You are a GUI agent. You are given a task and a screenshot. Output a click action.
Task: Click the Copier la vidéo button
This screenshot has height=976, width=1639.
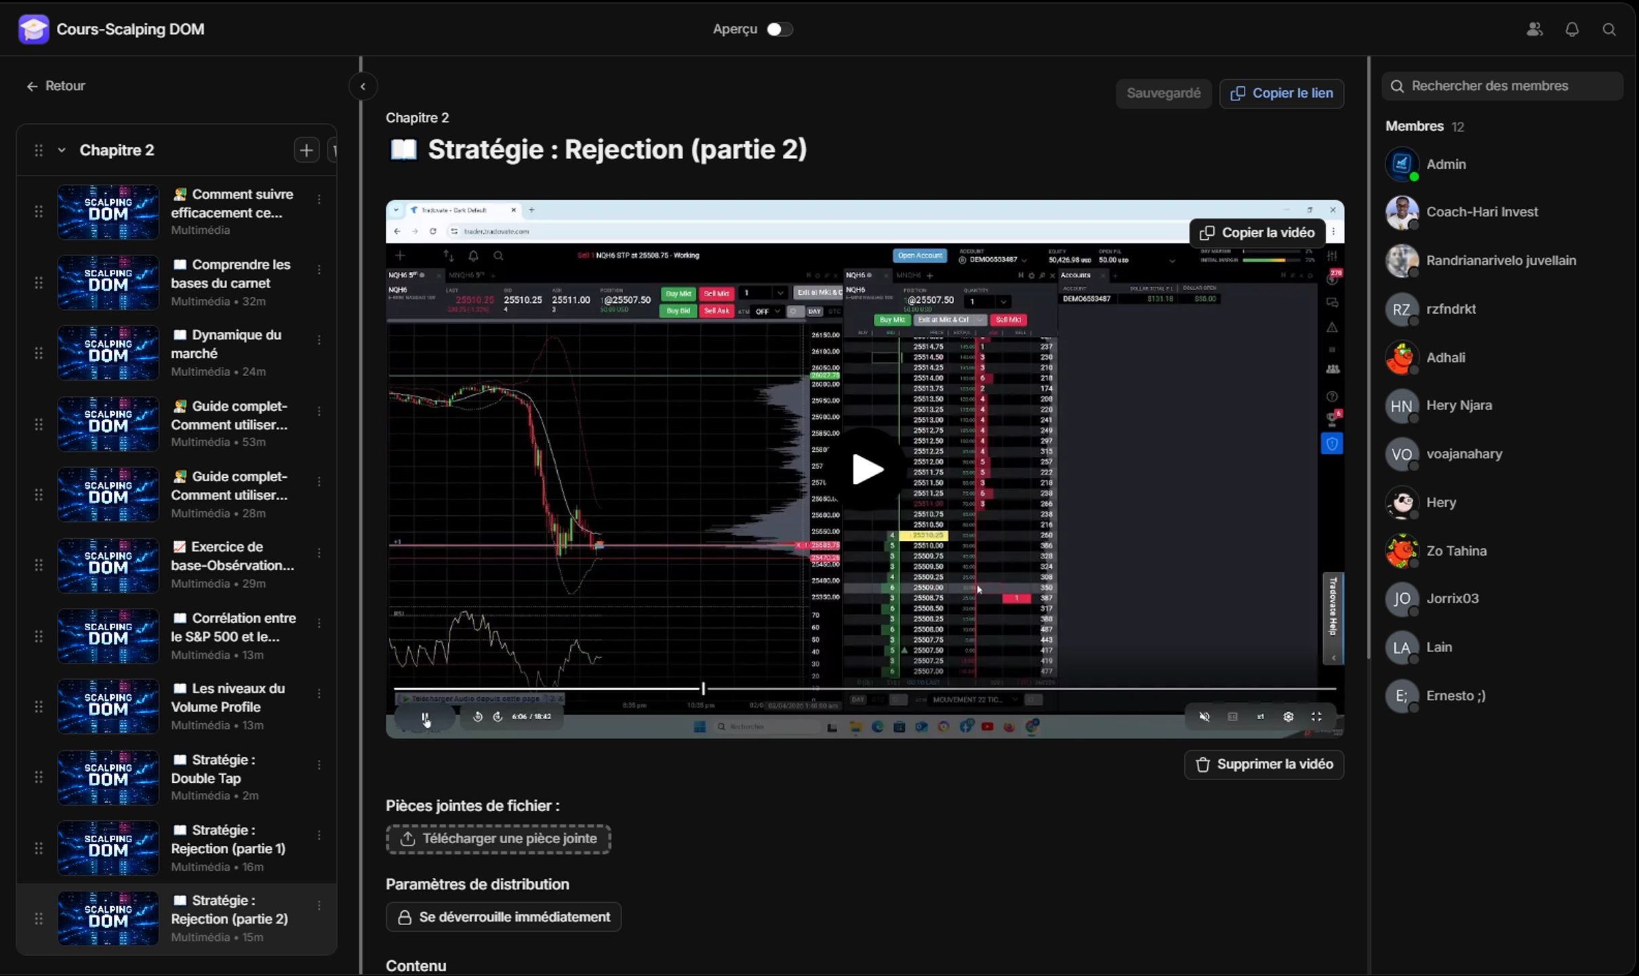1257,232
